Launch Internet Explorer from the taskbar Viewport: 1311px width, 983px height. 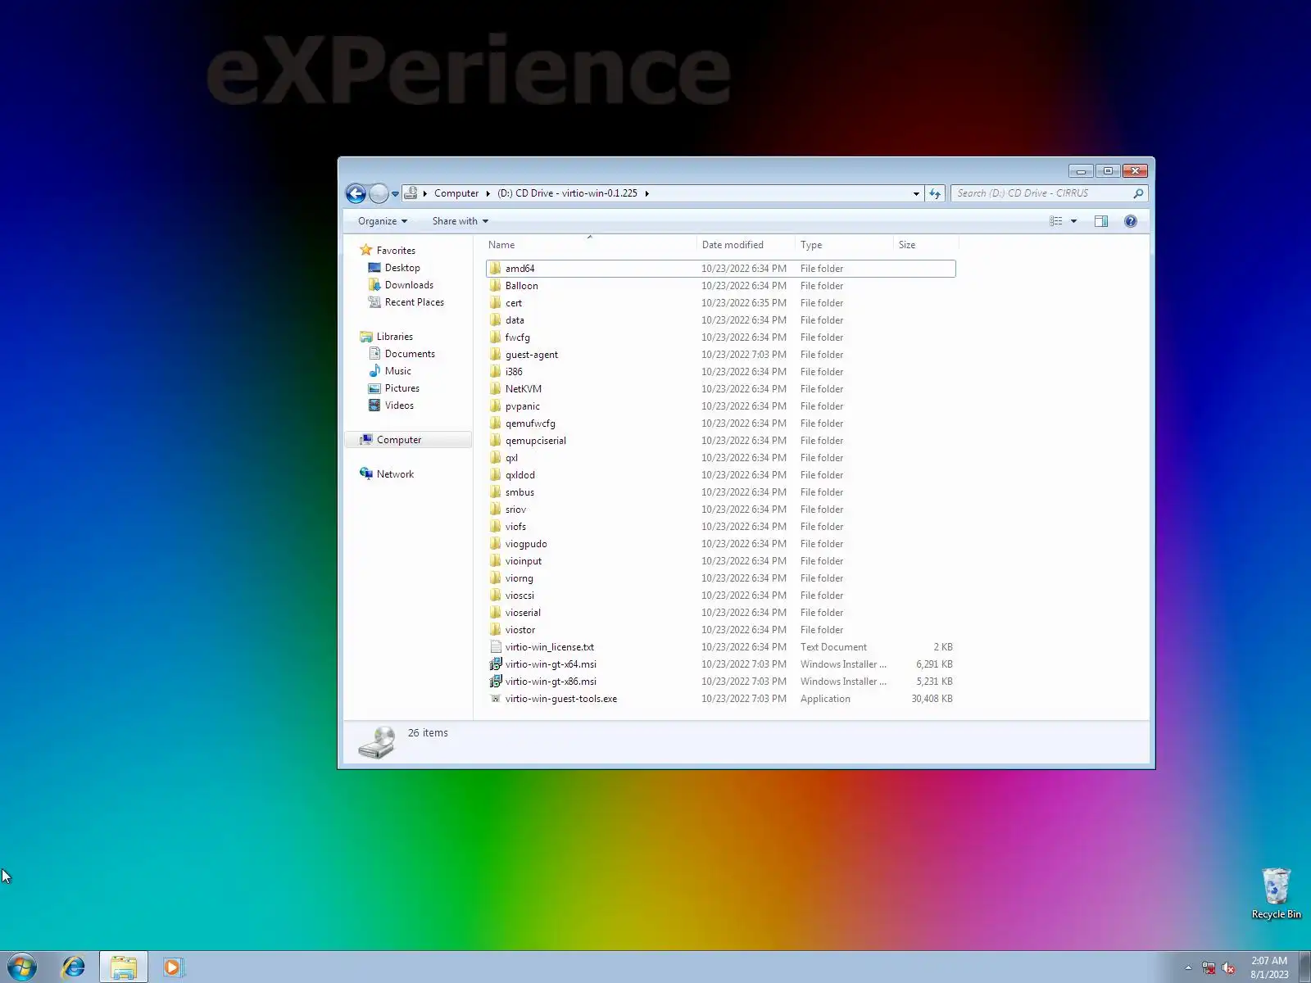coord(73,967)
